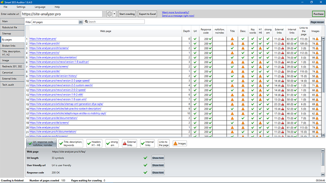Click the search magnifier icon
Image resolution: width=326 pixels, height=183 pixels.
pyautogui.click(x=86, y=21)
